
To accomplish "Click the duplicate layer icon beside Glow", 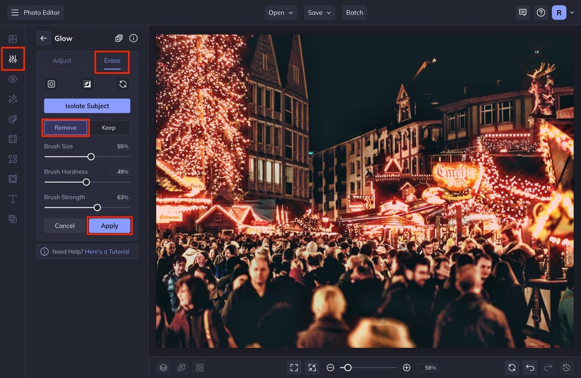I will click(119, 38).
